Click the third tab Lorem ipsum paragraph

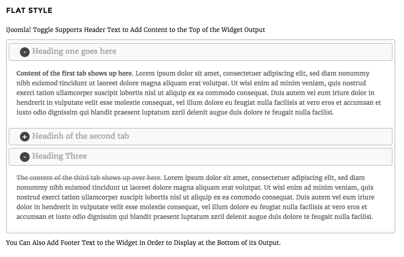point(196,197)
